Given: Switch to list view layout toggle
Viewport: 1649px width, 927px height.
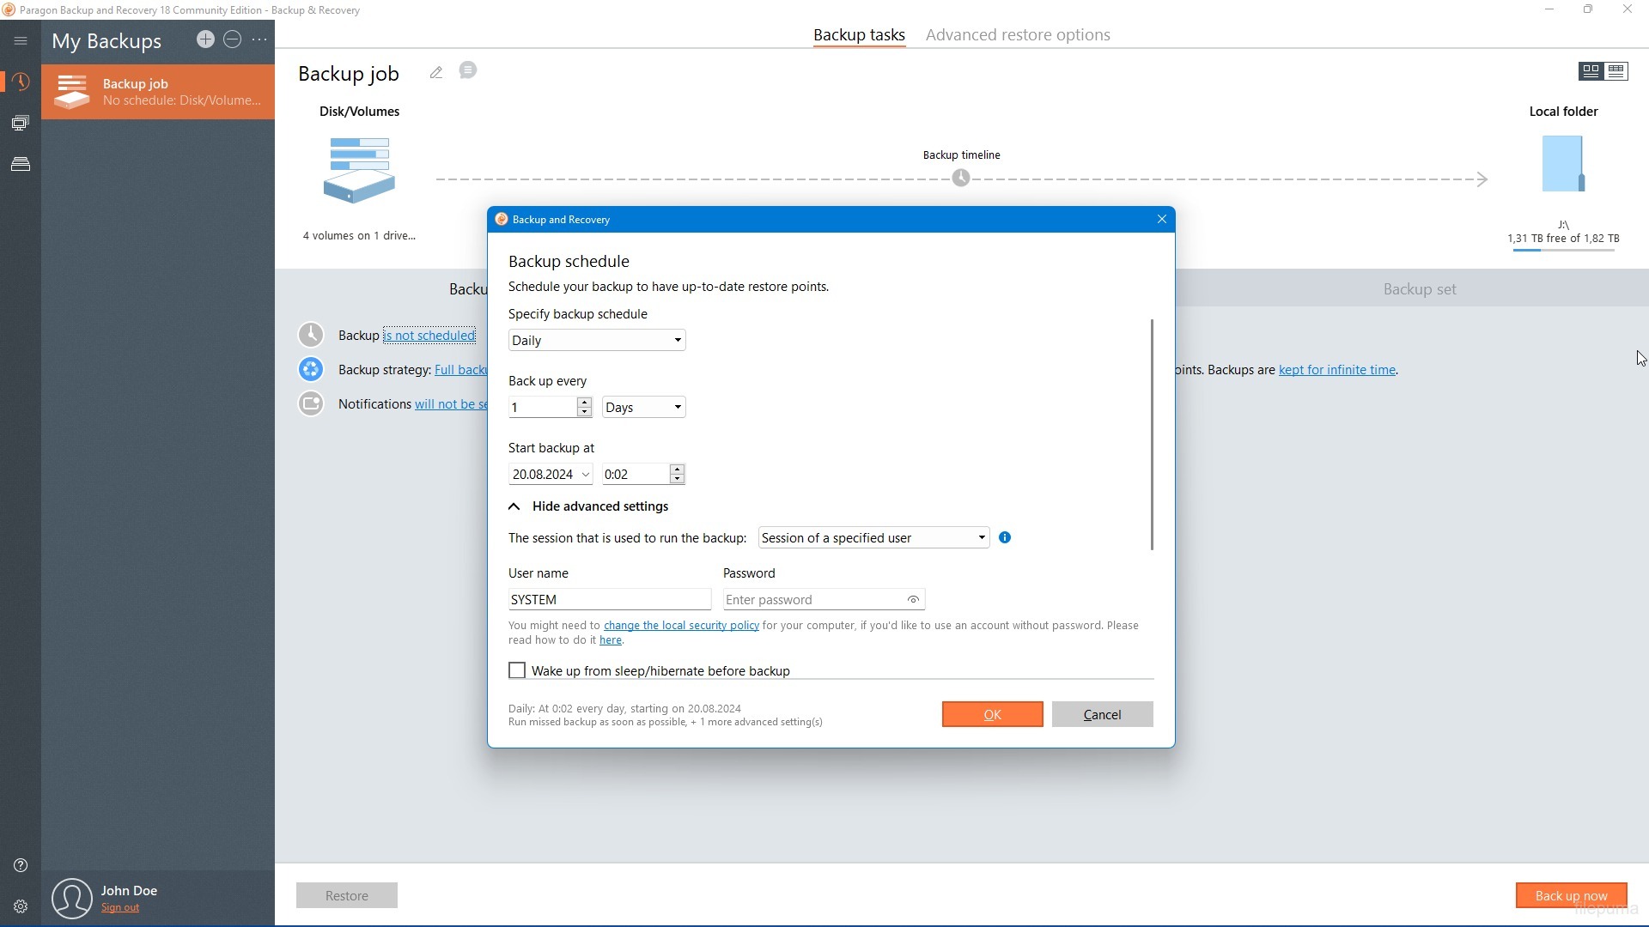Looking at the screenshot, I should pos(1616,71).
